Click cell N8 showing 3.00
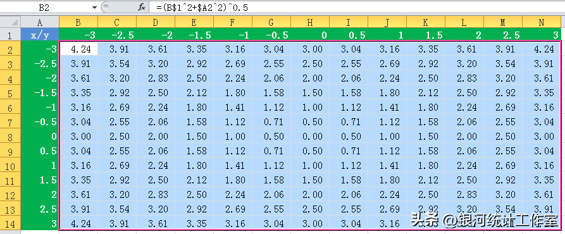 [542, 137]
